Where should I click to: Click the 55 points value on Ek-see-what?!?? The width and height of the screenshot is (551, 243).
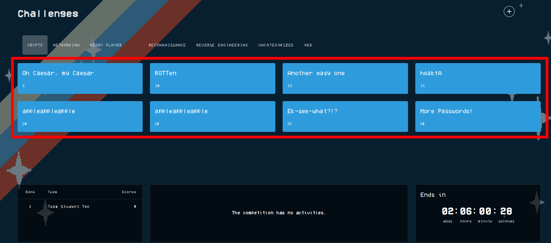coord(290,124)
